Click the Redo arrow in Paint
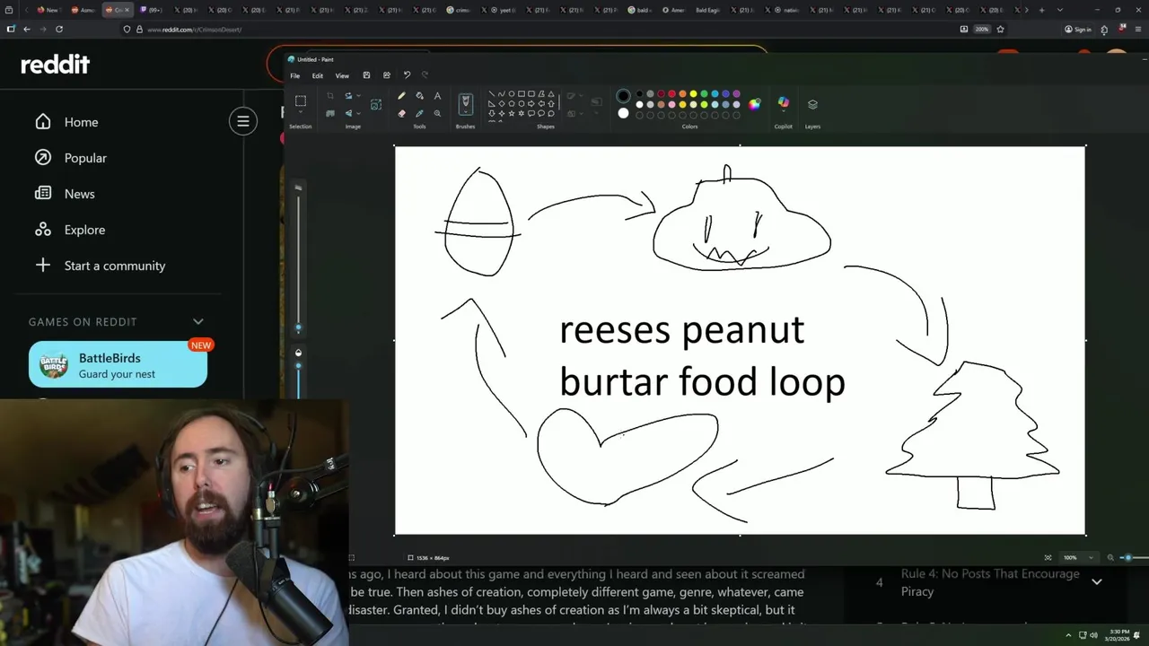1149x646 pixels. (425, 75)
